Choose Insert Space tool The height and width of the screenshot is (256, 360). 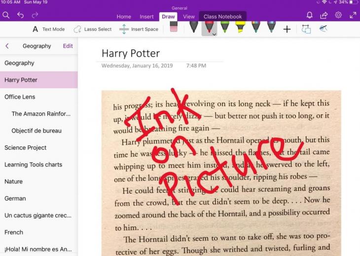[x=139, y=30]
